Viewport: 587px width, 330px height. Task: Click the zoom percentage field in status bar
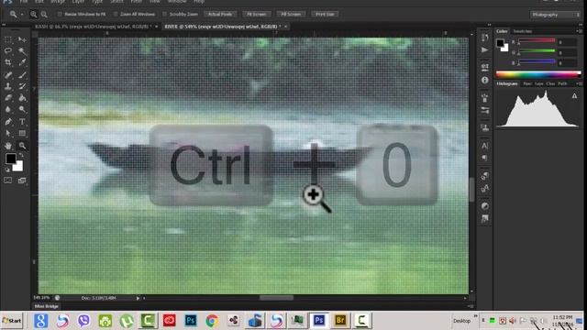tap(41, 298)
